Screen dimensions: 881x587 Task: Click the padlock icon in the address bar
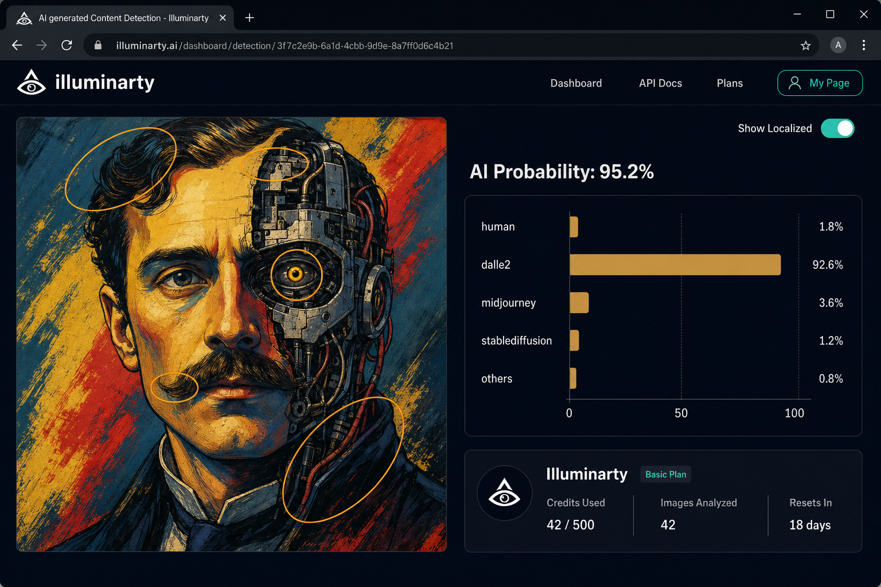tap(98, 45)
